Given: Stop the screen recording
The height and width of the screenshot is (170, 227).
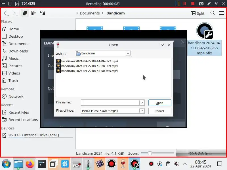Looking at the screenshot, I should point(193,3).
